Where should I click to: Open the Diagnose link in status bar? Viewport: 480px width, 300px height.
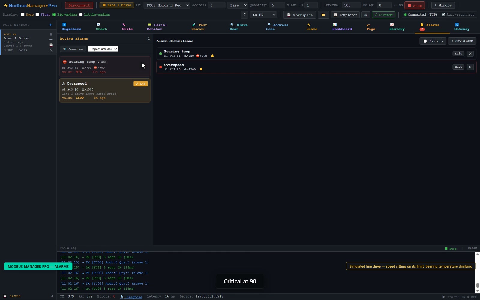click(x=132, y=297)
